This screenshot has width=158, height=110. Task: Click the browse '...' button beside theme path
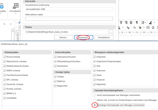(111, 32)
